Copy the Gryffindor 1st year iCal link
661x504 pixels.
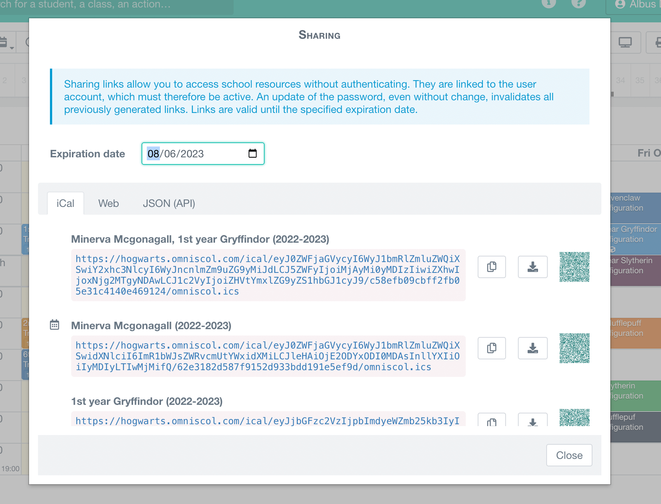coord(491,267)
